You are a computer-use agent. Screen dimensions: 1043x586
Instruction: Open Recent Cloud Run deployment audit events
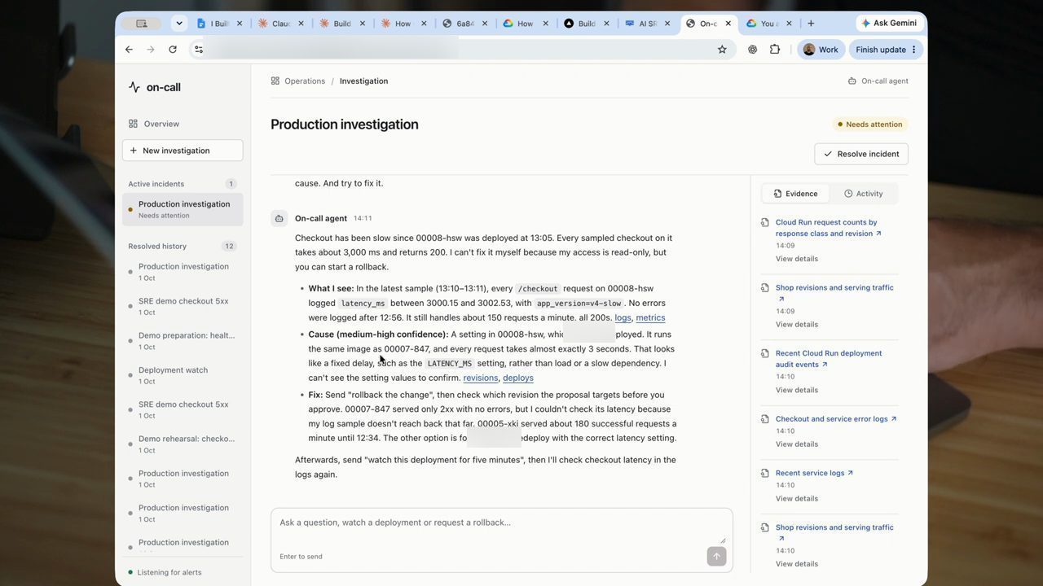coord(829,359)
